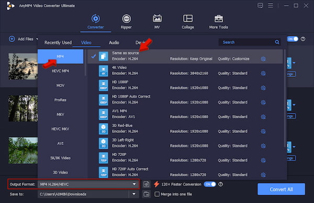Expand format dropdown for third video item
This screenshot has height=203, width=314.
coord(294,147)
